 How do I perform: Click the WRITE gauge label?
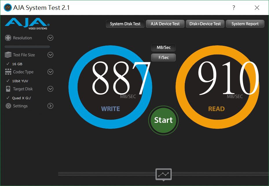pos(111,109)
